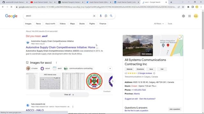Viewport: 204px width, 114px height.
Task: Open the browser extensions puzzle icon
Action: [x=188, y=7]
